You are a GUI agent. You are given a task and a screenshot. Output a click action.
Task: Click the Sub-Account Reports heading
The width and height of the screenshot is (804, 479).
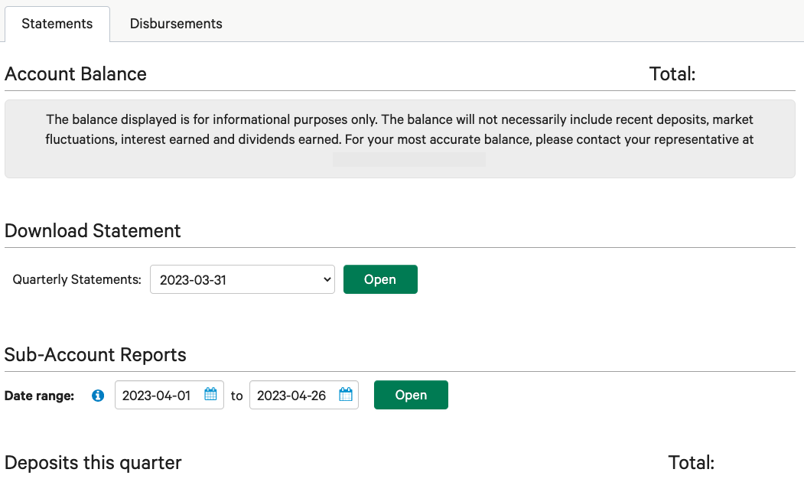(96, 355)
